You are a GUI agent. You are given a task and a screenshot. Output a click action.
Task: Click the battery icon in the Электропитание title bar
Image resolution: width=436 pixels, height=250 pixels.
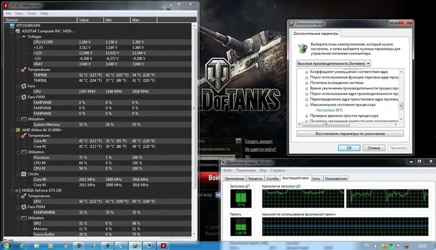[291, 24]
